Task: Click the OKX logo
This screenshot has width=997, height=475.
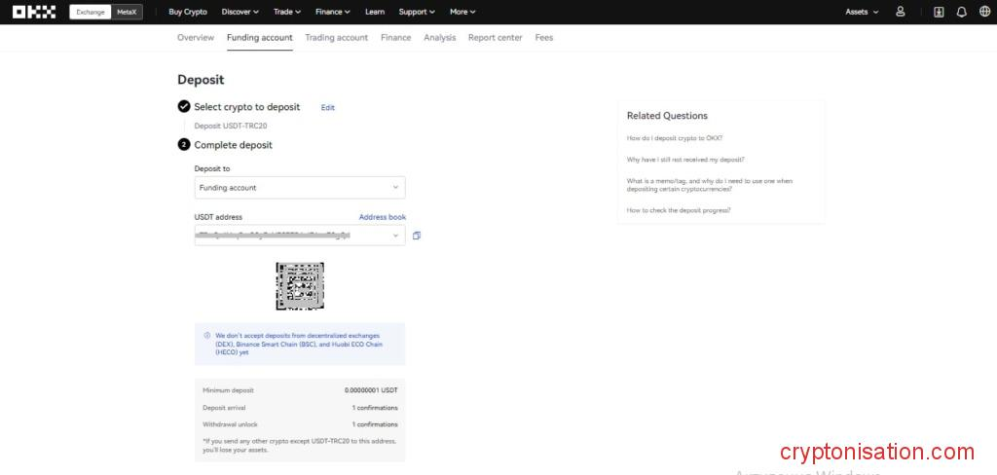Action: (34, 12)
